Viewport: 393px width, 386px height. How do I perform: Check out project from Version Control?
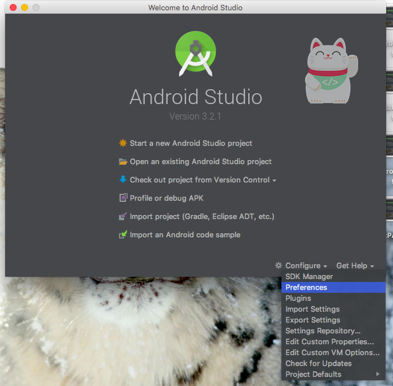point(200,180)
